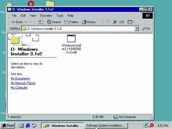This screenshot has height=129, width=172.
Task: Maximize the D- Windows Installer window
Action: (x=145, y=9)
